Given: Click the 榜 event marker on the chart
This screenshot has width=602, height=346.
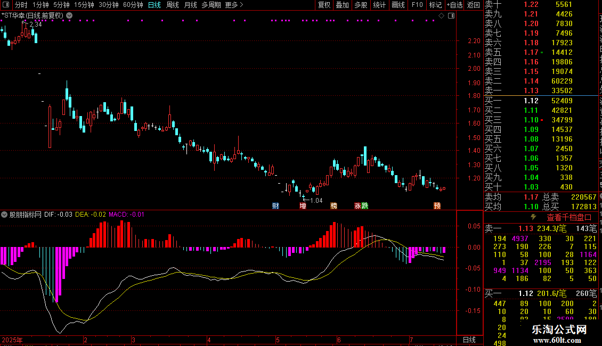Looking at the screenshot, I should click(x=333, y=205).
